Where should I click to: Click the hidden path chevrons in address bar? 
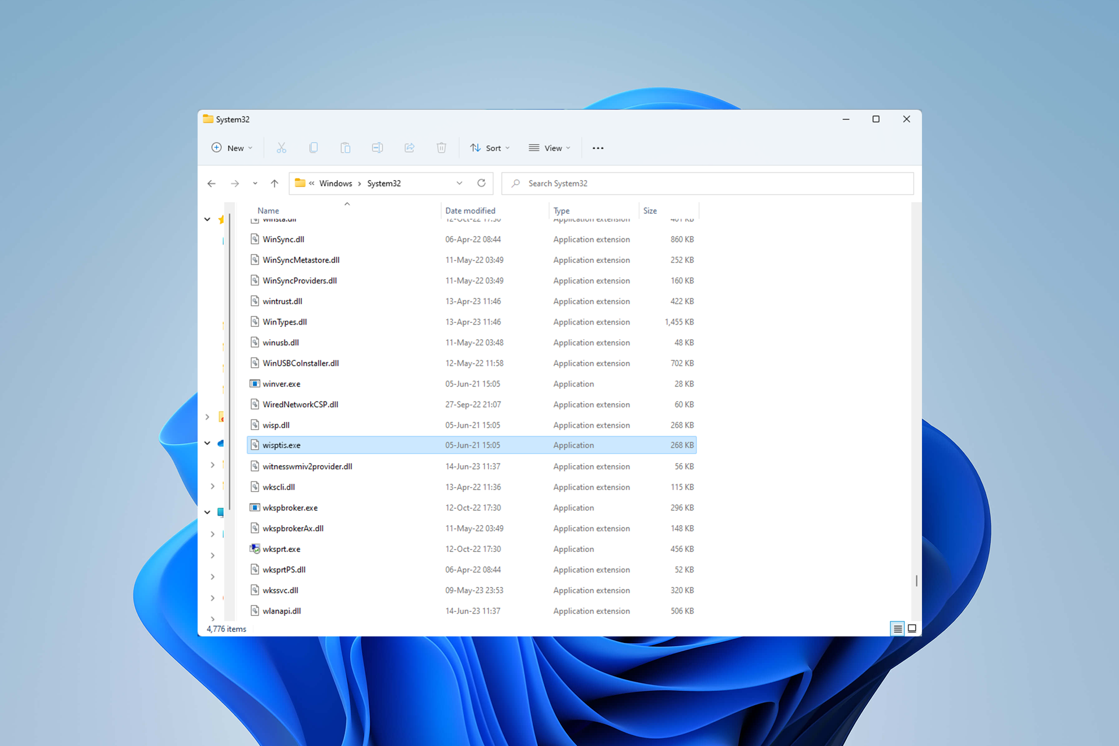312,183
